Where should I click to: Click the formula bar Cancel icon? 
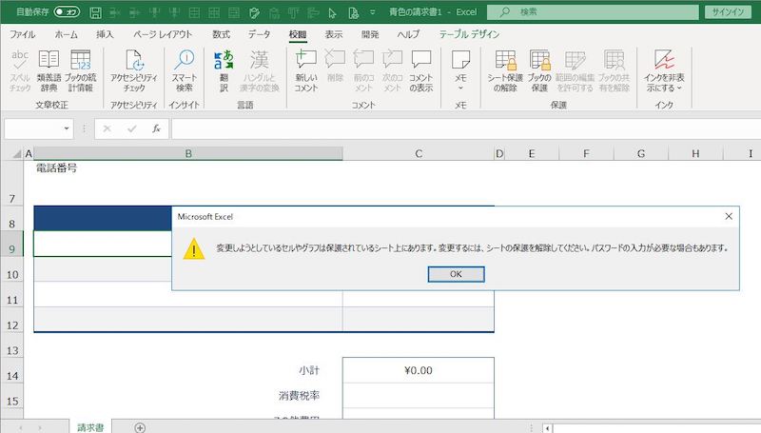[107, 128]
